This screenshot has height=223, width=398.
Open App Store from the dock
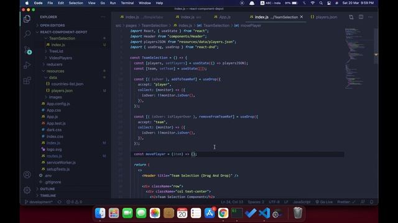pos(210,213)
